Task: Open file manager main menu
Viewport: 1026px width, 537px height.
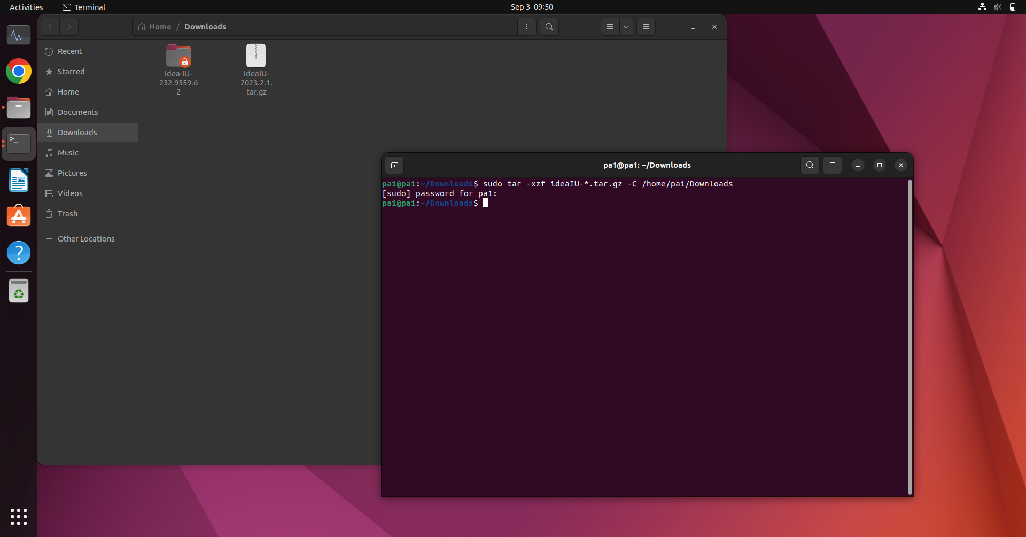Action: 646,27
